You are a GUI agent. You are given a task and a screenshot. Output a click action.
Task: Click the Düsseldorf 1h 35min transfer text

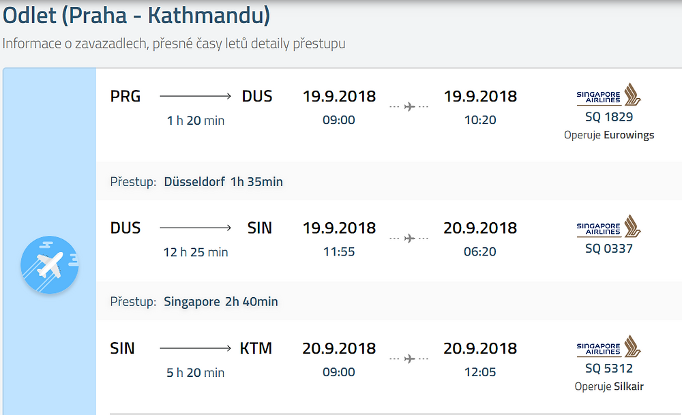(223, 182)
